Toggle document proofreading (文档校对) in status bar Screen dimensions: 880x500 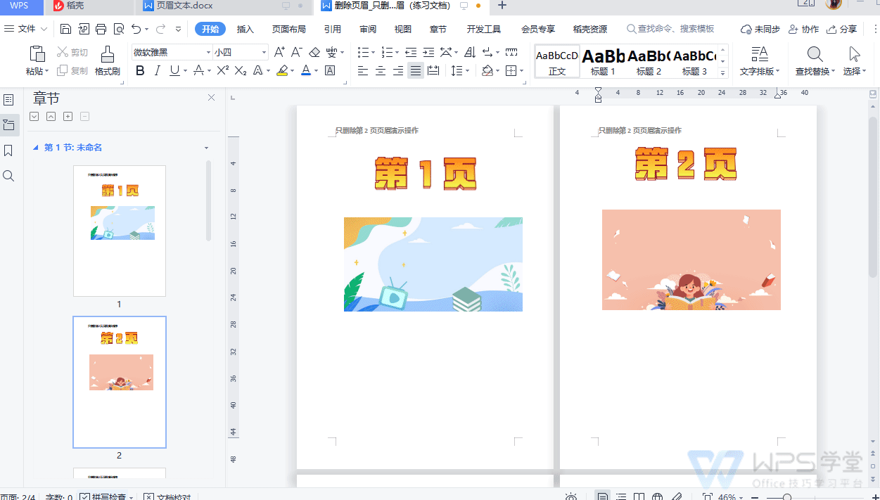pos(167,497)
